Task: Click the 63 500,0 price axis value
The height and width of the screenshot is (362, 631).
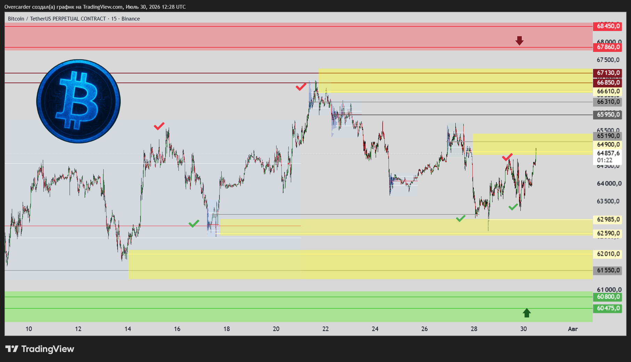Action: tap(608, 201)
